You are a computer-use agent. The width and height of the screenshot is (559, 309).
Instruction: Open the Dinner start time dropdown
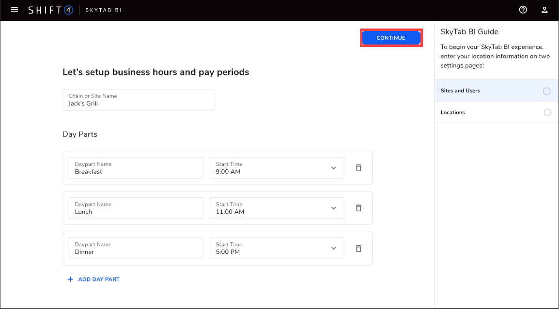[333, 248]
